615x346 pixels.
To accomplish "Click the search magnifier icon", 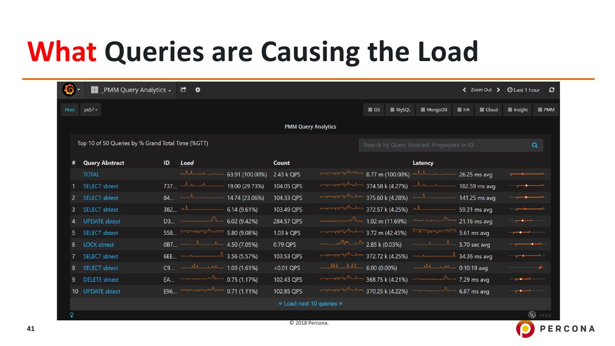I will click(535, 145).
